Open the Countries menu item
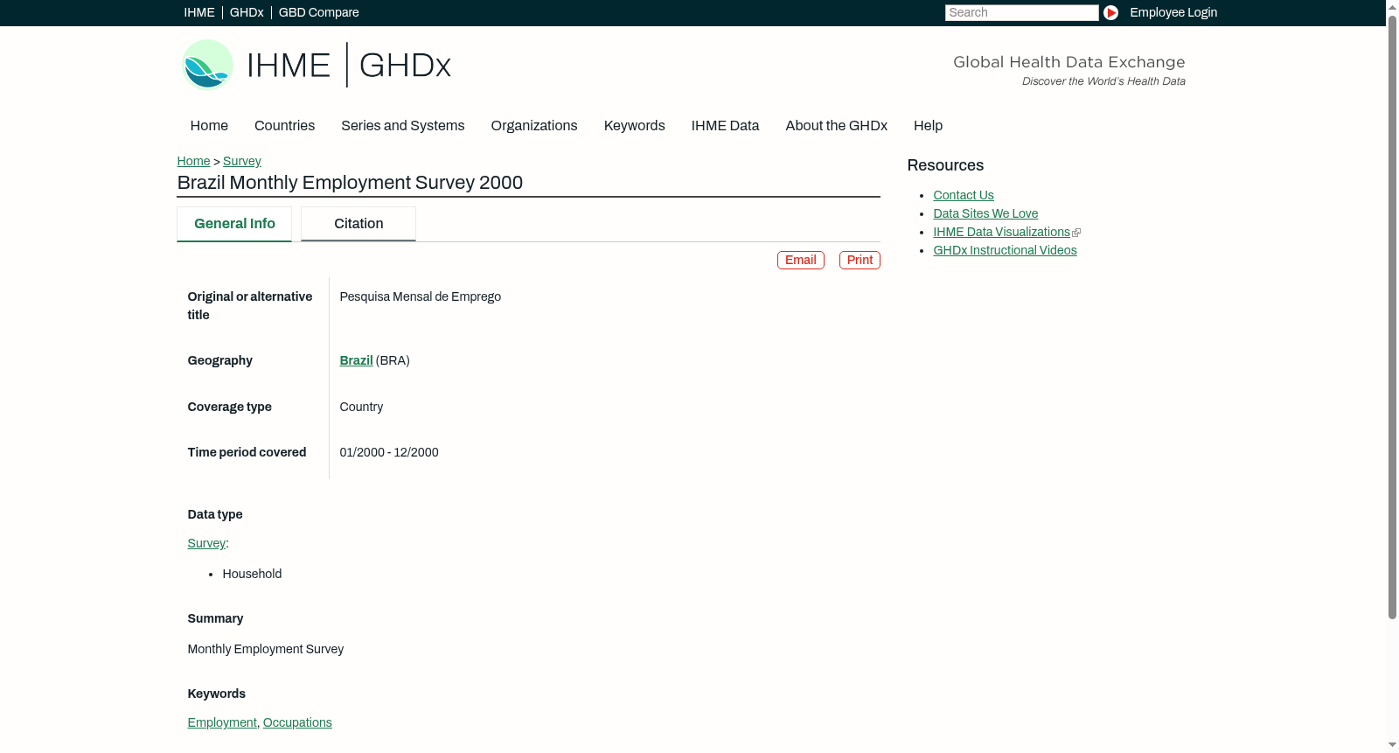This screenshot has height=753, width=1399. [284, 126]
